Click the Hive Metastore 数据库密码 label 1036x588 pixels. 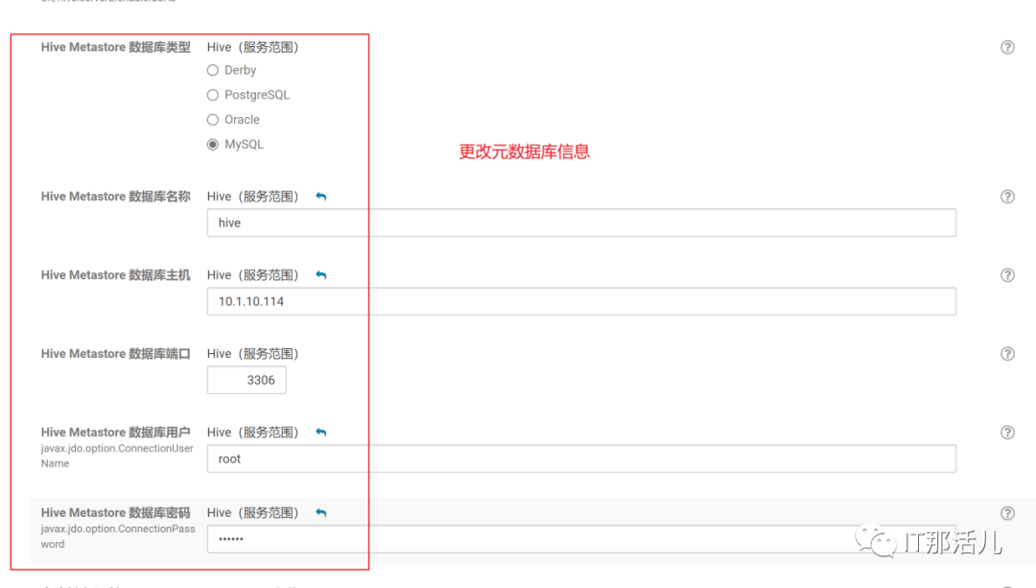pyautogui.click(x=116, y=512)
